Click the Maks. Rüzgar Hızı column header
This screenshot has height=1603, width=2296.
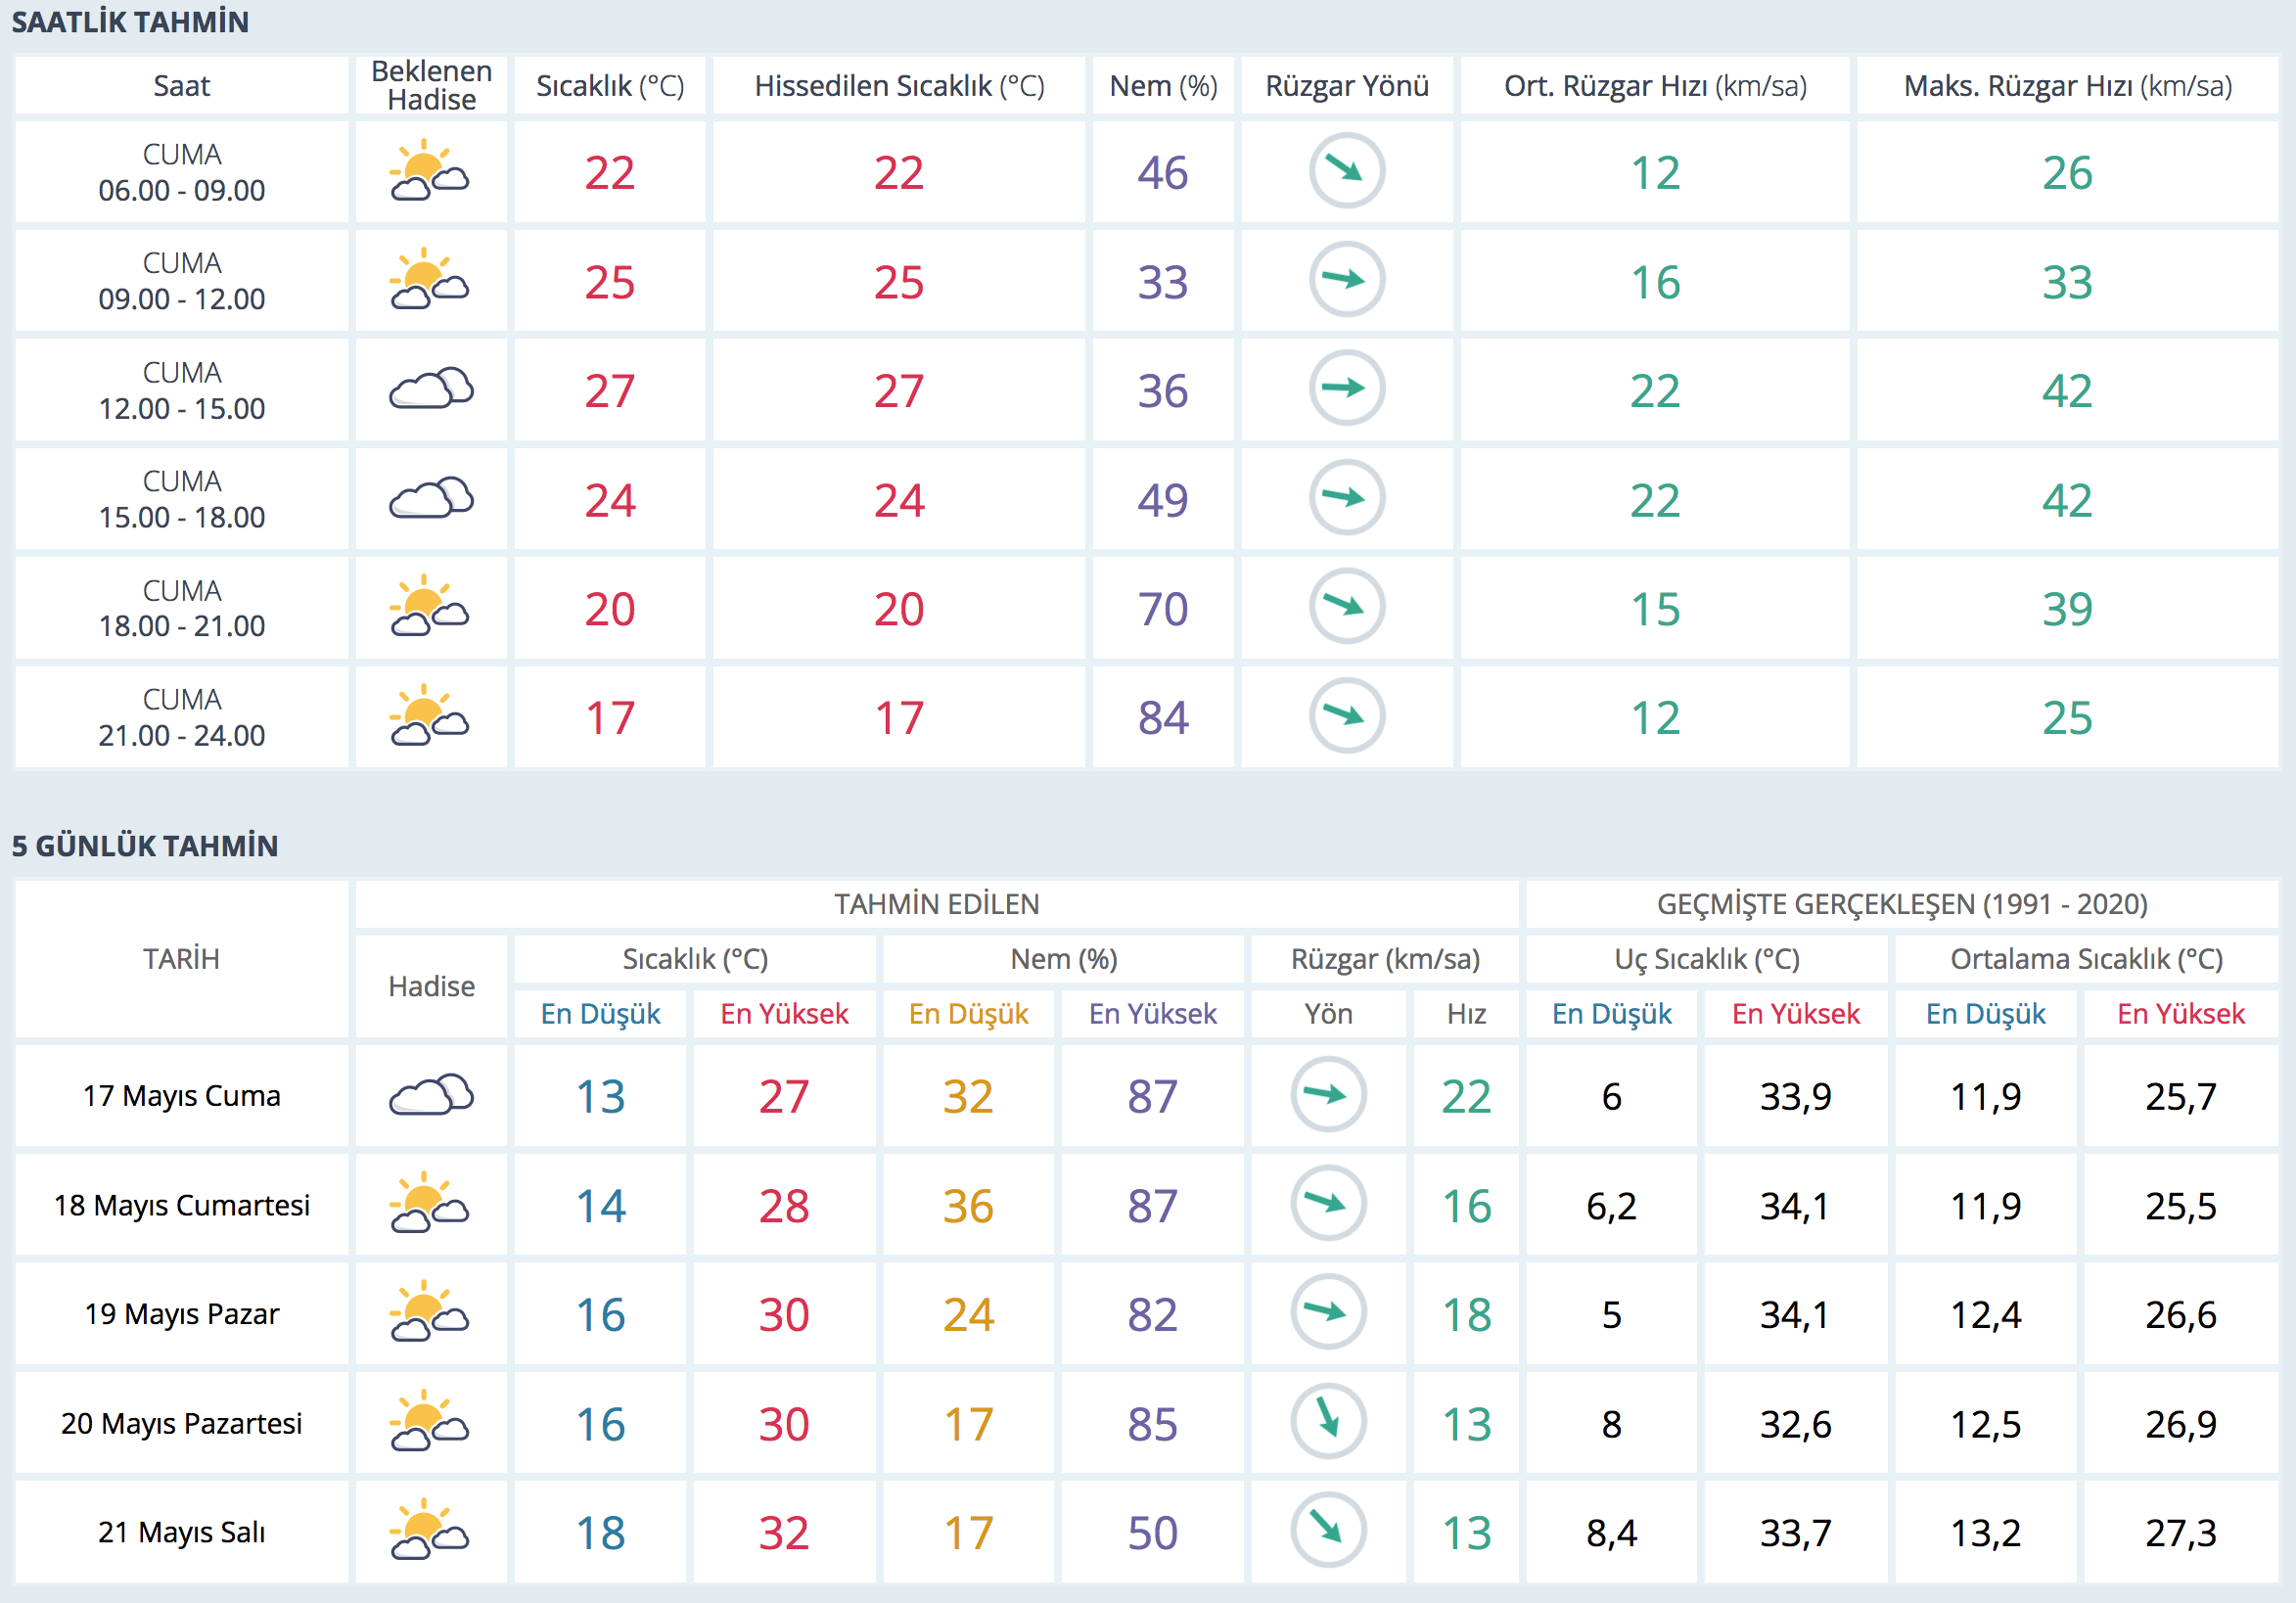(2067, 86)
